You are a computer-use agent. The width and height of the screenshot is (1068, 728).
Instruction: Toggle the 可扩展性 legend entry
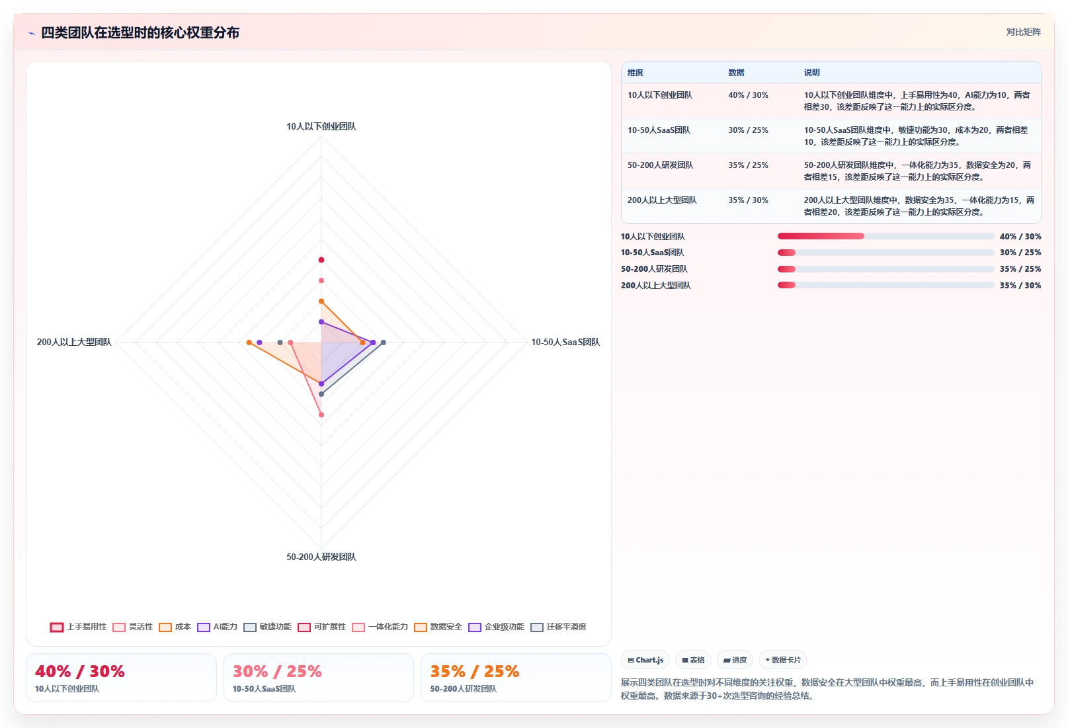coord(321,627)
